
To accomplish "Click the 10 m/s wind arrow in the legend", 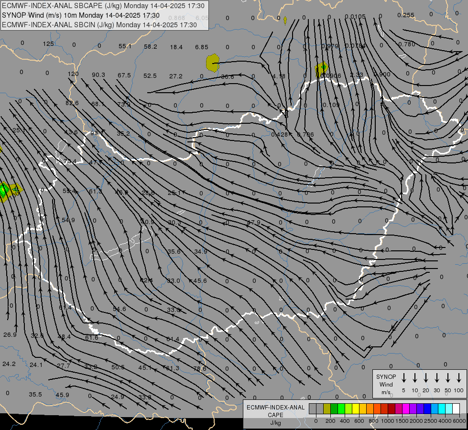I will tap(415, 378).
